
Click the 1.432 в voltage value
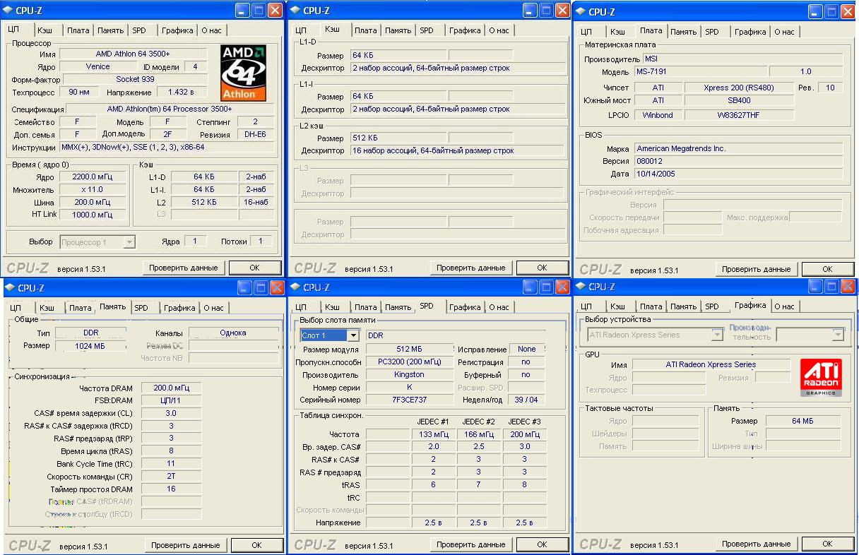click(x=181, y=92)
